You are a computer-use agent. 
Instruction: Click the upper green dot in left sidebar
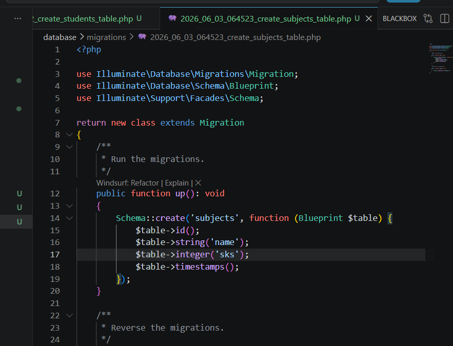(x=19, y=80)
